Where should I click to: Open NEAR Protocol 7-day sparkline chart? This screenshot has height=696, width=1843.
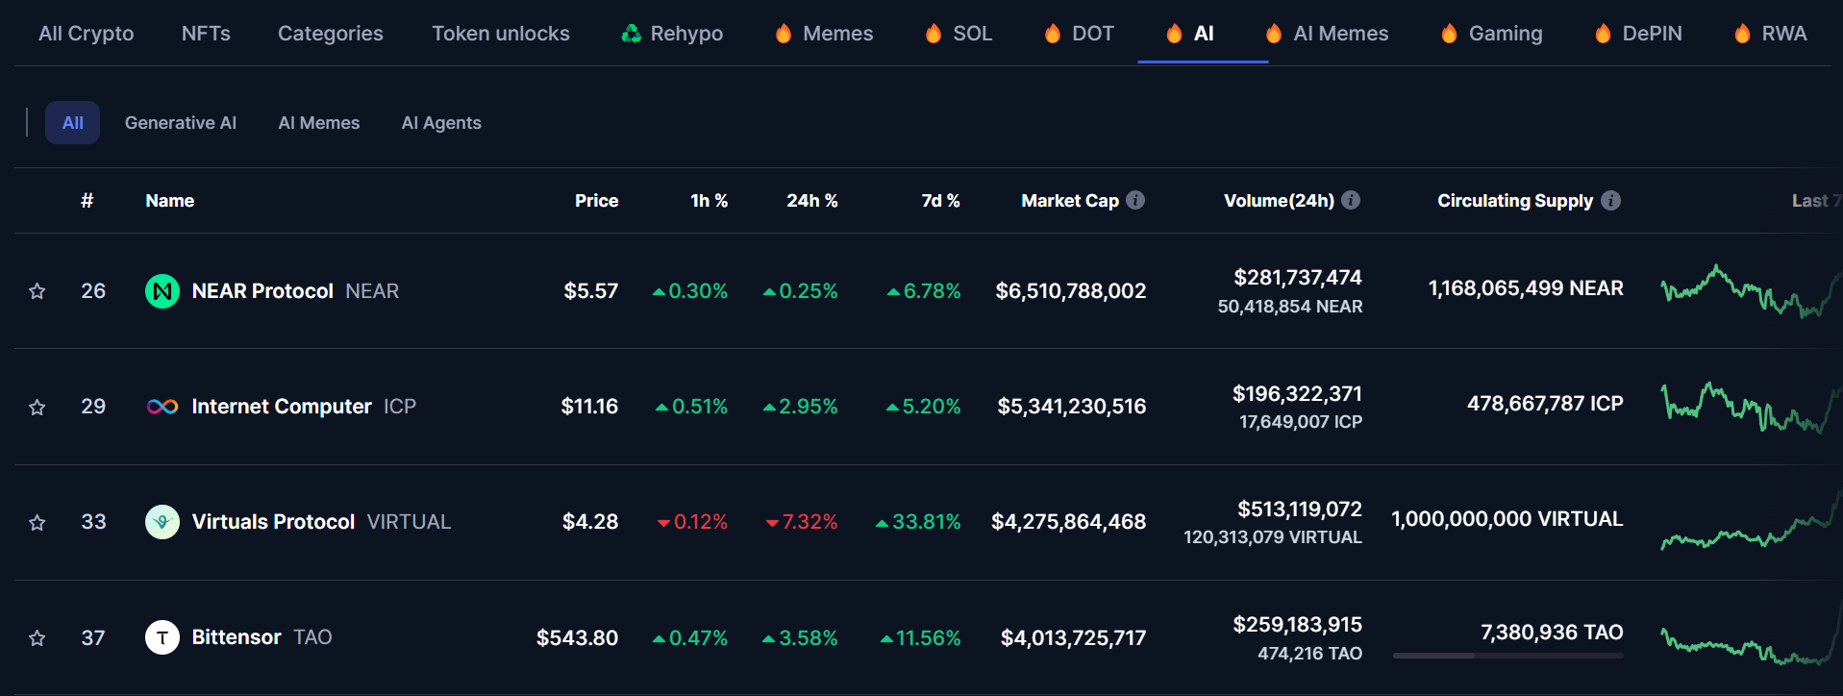click(x=1751, y=291)
